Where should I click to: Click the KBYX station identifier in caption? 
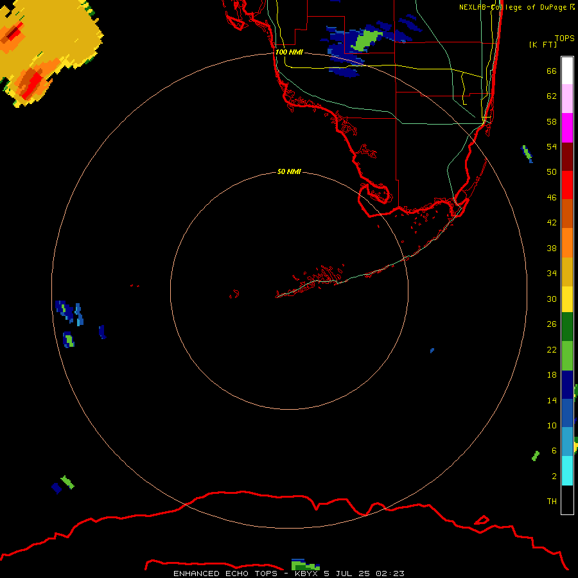coord(307,574)
